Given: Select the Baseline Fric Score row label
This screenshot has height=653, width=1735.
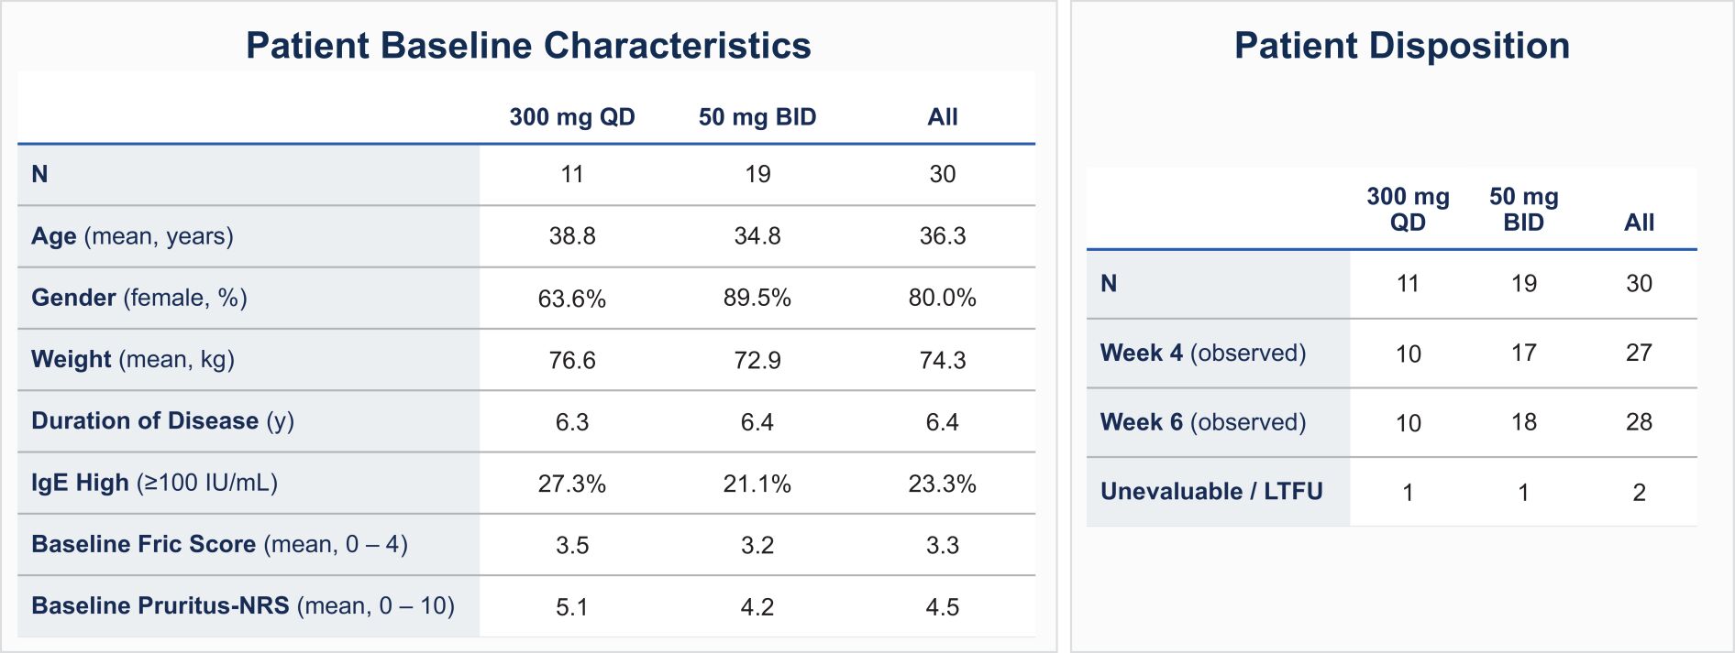Looking at the screenshot, I should [x=219, y=544].
